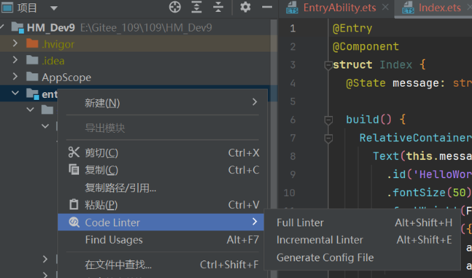Click the clipboard icon beside Paste

[73, 205]
